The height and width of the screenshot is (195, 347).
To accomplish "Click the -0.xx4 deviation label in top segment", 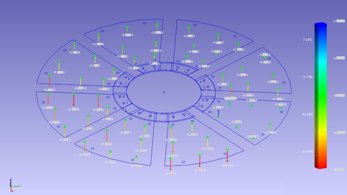I will (127, 35).
